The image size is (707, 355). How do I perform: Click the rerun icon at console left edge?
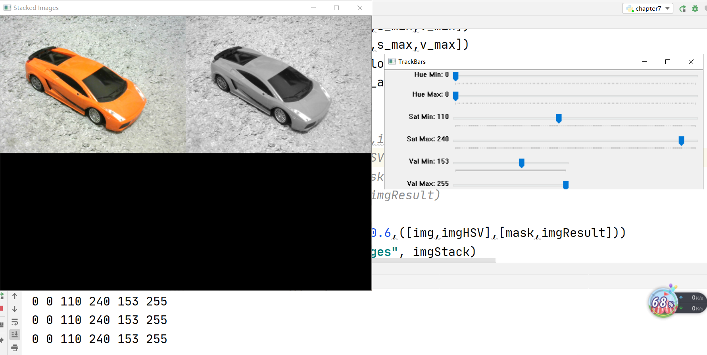pyautogui.click(x=2, y=296)
